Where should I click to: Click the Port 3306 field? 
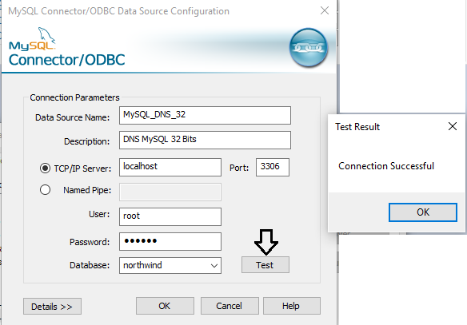pyautogui.click(x=272, y=167)
